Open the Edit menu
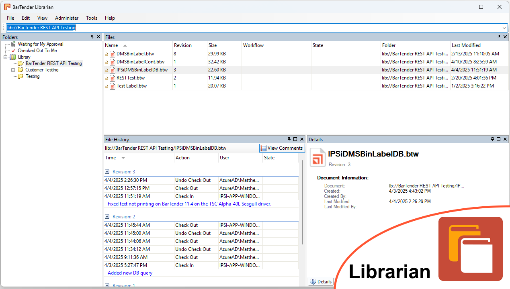 26,18
